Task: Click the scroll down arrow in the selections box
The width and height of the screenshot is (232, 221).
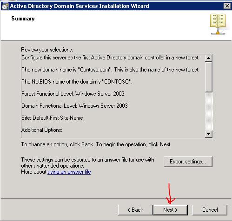Action: (x=208, y=134)
